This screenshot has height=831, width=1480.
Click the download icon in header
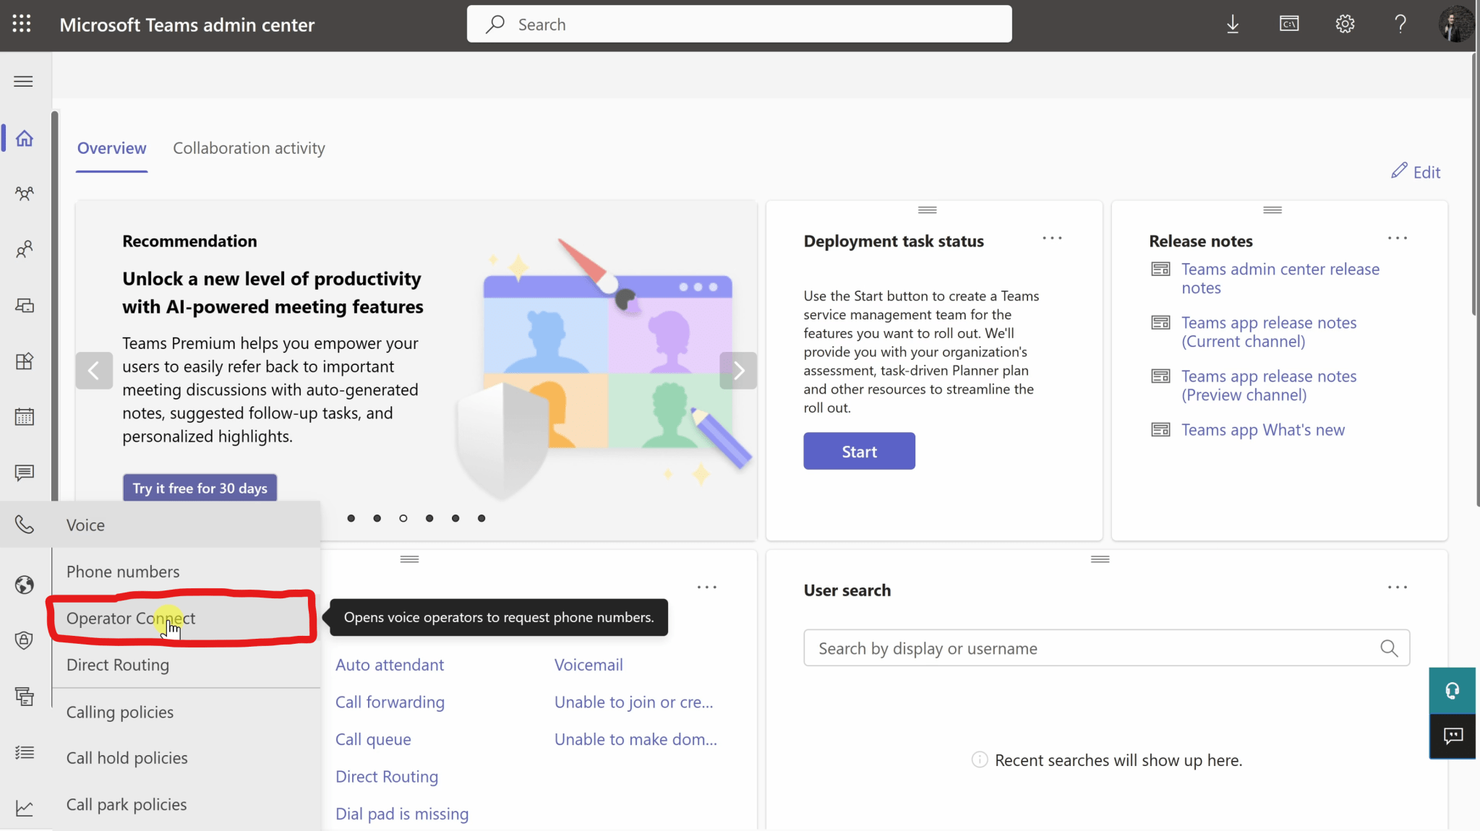1233,25
